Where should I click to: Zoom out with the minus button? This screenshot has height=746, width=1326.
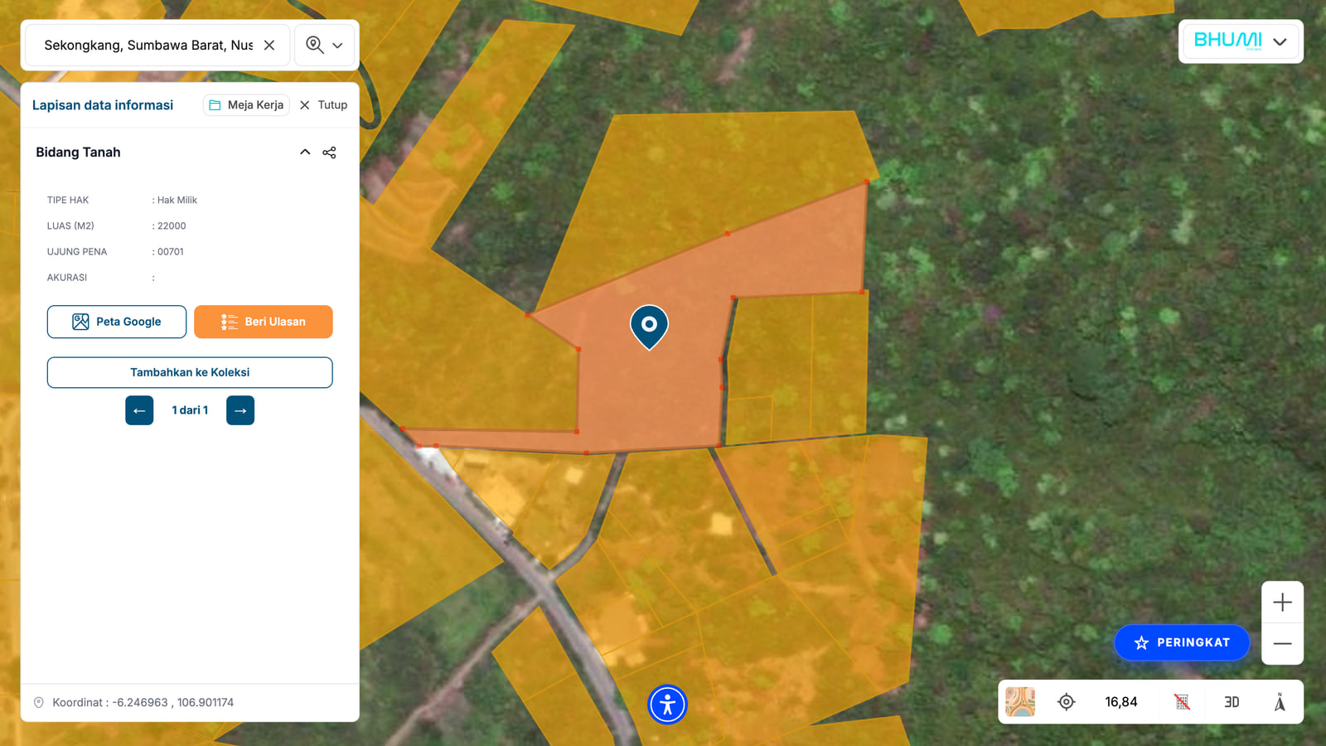click(1282, 644)
